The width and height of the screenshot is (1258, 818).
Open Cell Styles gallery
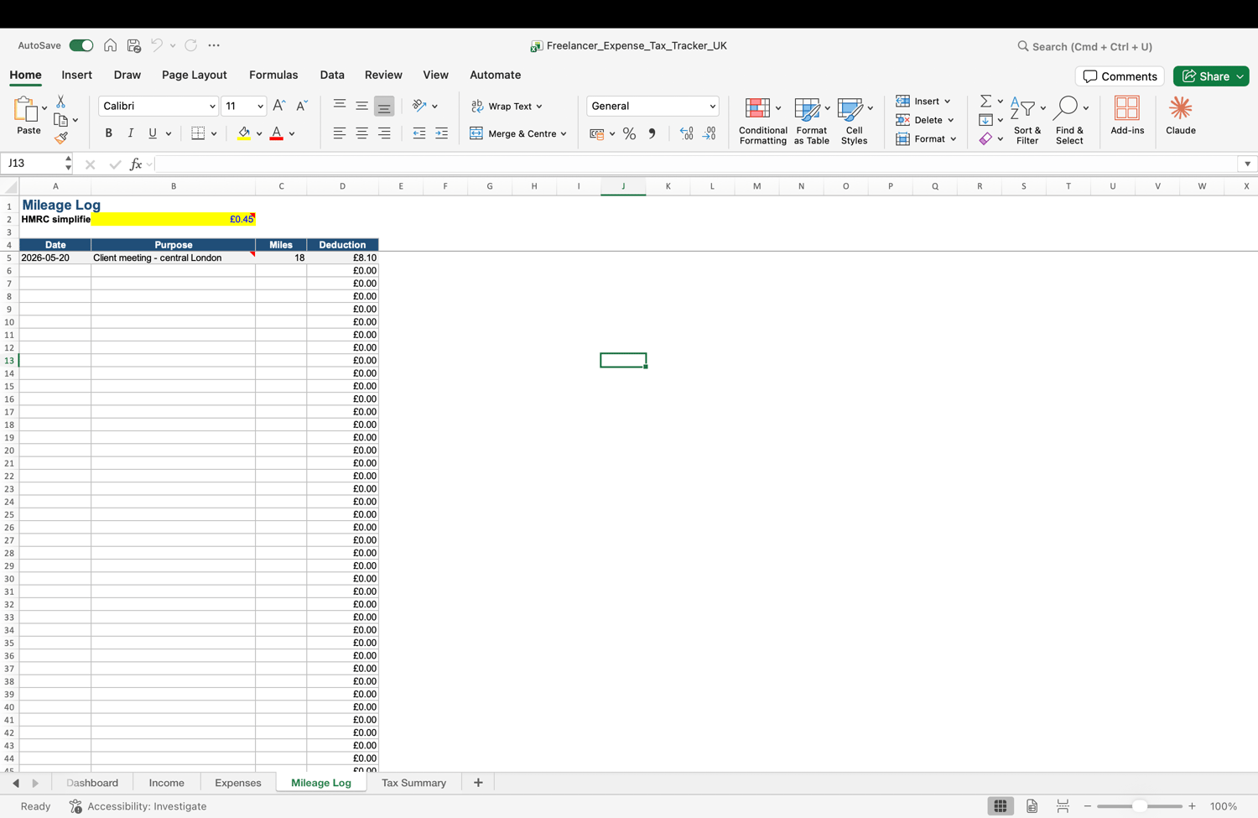854,121
